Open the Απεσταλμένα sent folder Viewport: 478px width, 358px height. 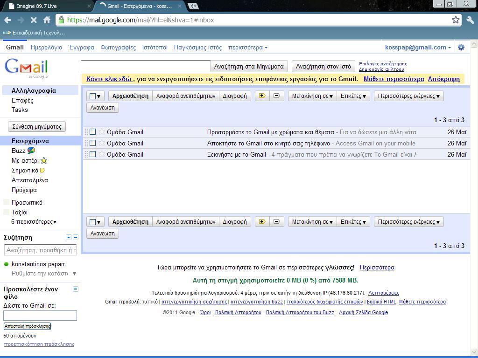coord(30,180)
